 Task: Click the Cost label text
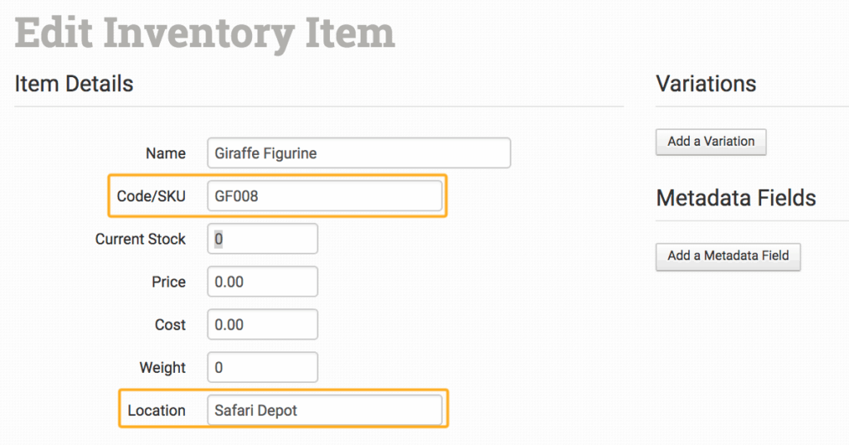(x=170, y=325)
